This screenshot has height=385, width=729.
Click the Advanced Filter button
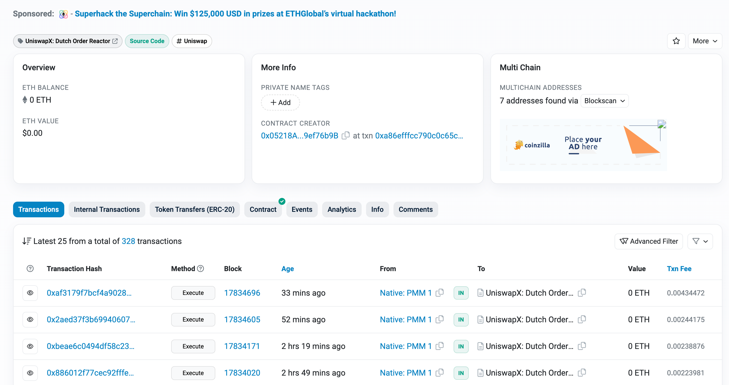click(648, 241)
